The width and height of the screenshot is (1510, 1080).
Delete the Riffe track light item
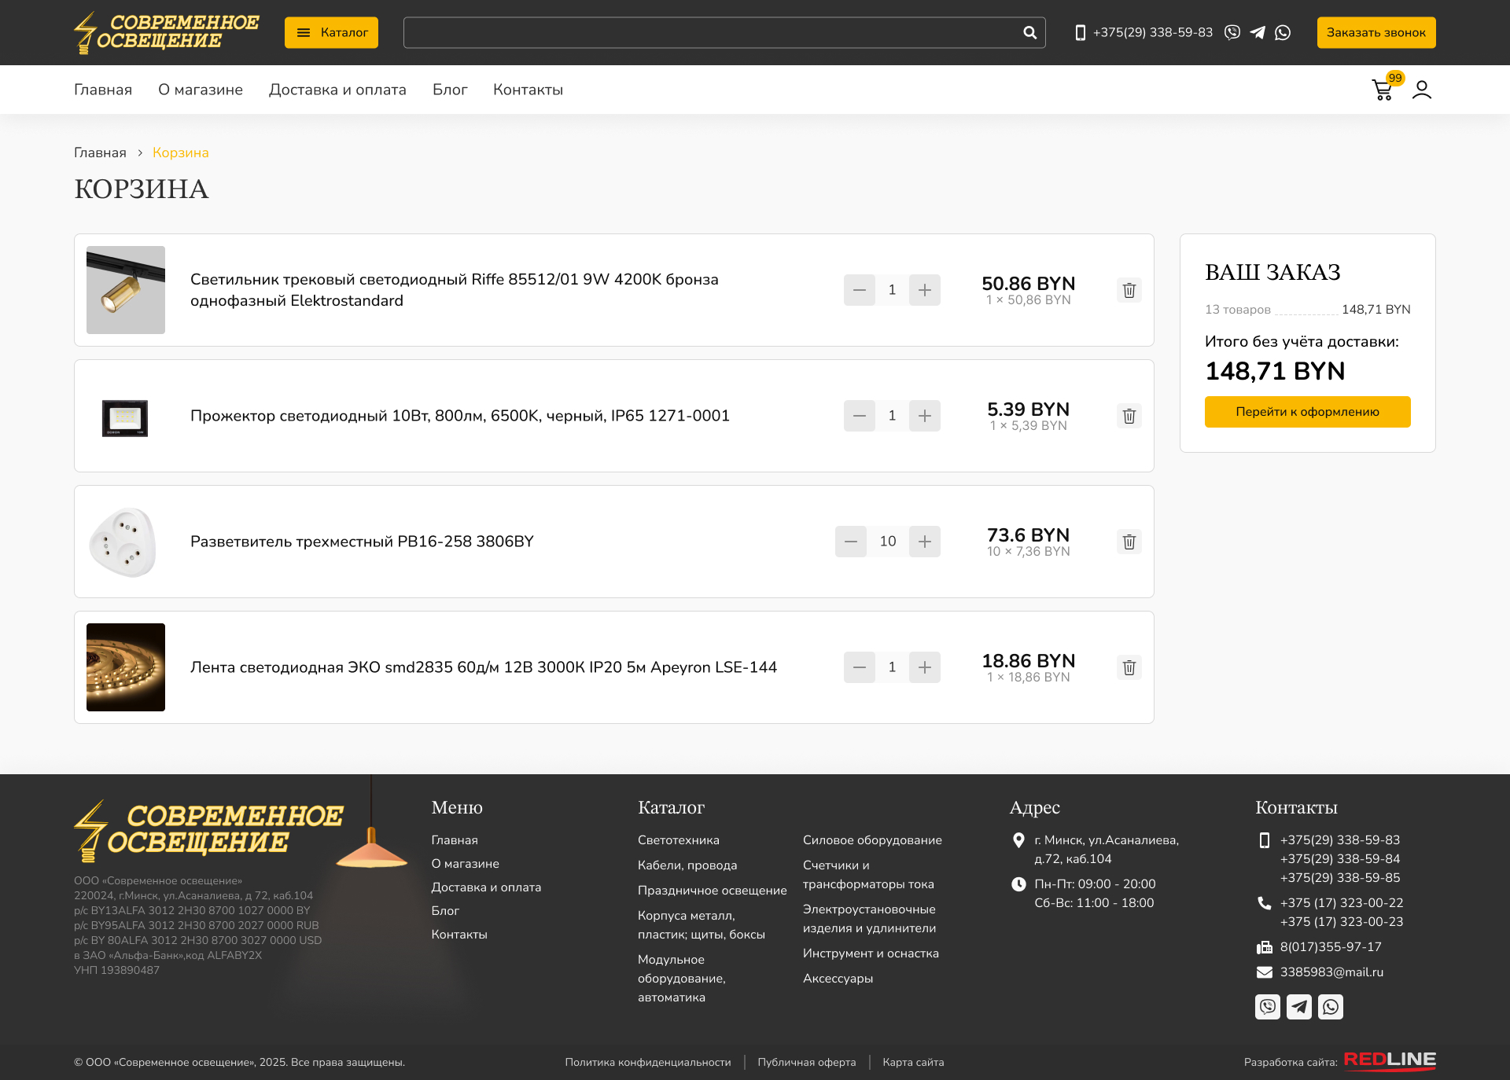1129,290
